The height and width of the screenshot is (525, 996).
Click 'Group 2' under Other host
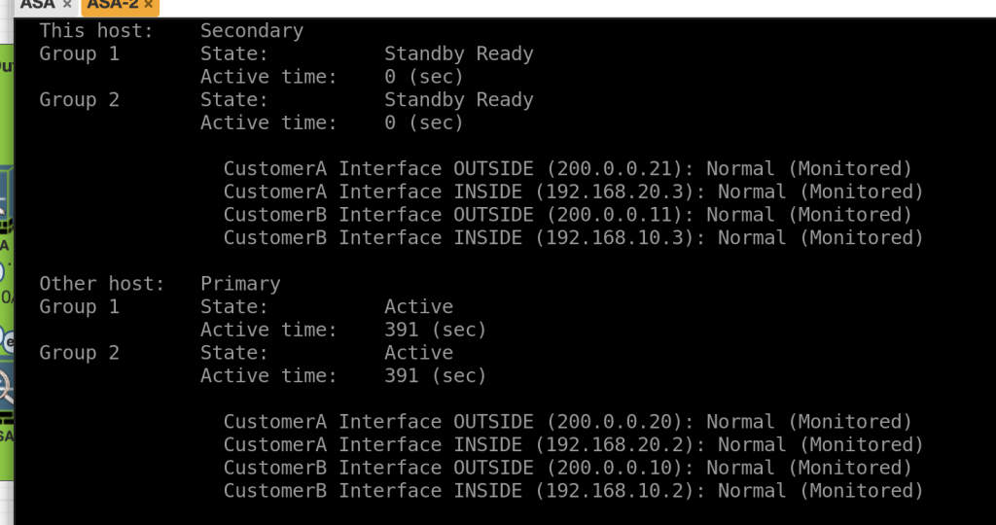pyautogui.click(x=79, y=353)
